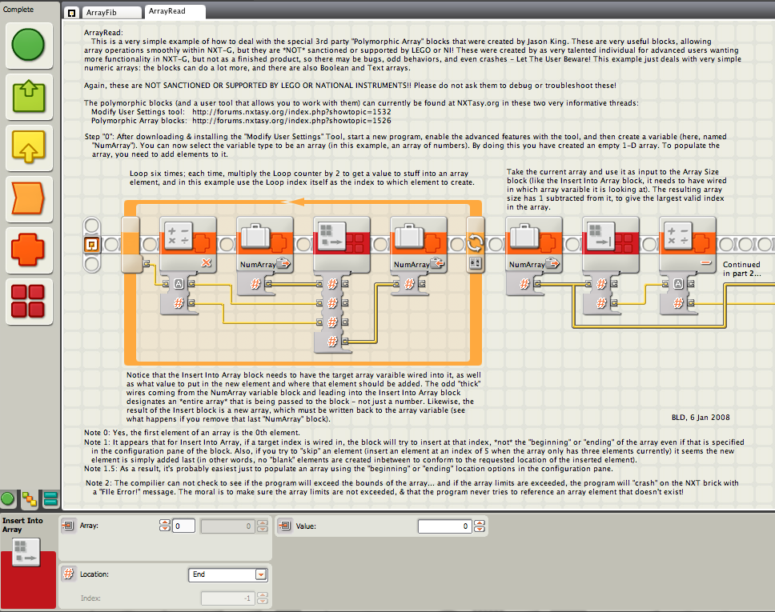The image size is (775, 612).
Task: Select the green Action palette icon
Action: point(29,96)
